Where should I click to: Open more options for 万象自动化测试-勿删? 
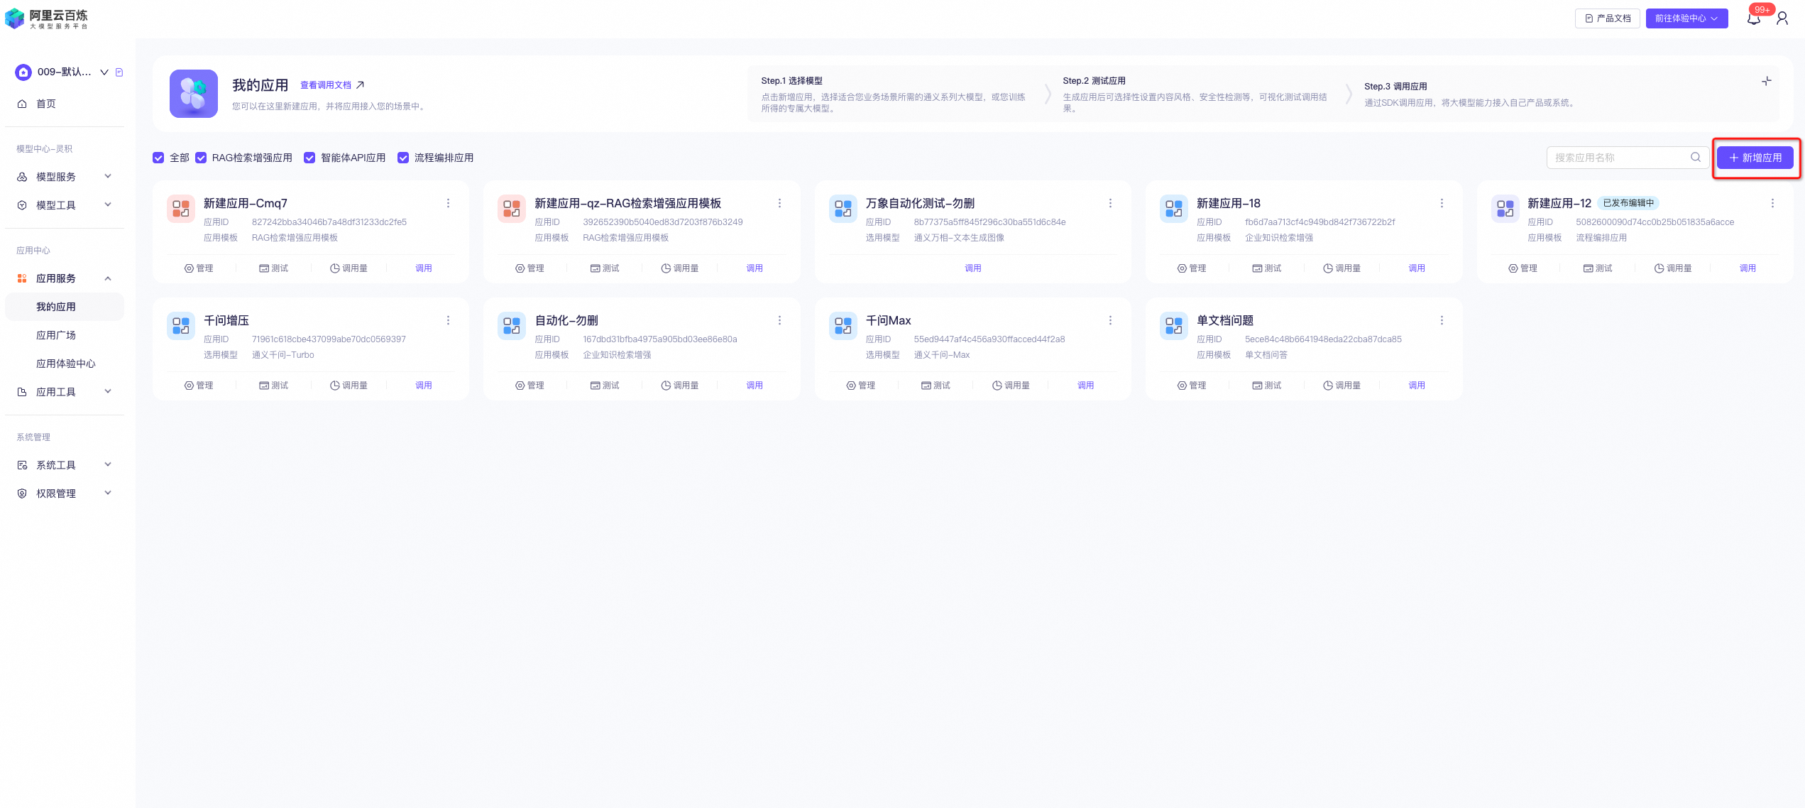click(1110, 204)
